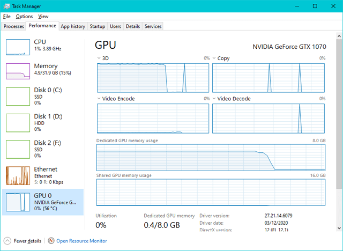343x251 pixels.
Task: Open the Options menu
Action: 24,17
